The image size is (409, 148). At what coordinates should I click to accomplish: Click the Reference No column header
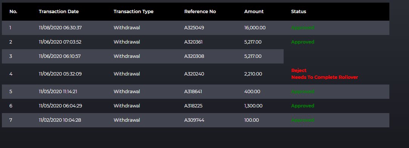click(200, 12)
